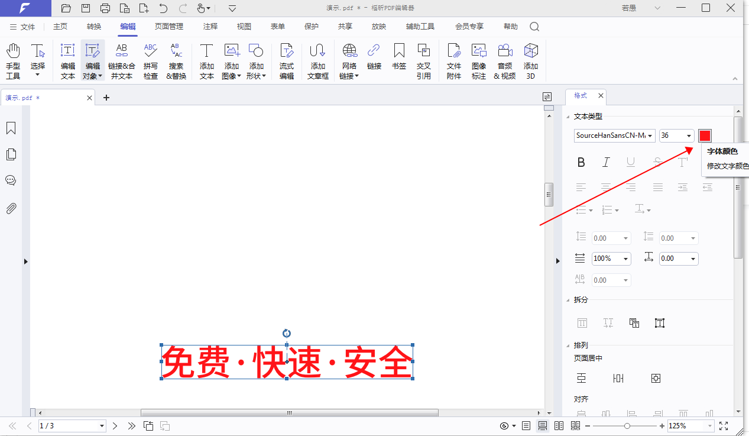Center align text in format panel

tap(606, 187)
